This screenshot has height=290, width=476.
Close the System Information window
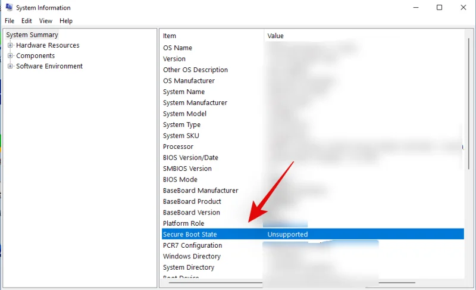point(464,7)
